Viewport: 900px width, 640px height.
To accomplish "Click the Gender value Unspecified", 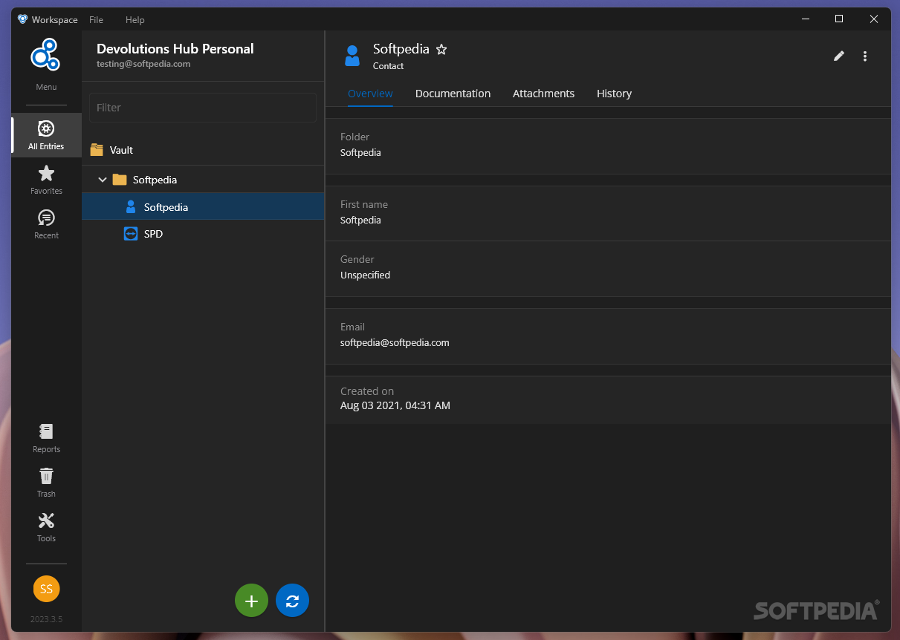I will [x=365, y=275].
